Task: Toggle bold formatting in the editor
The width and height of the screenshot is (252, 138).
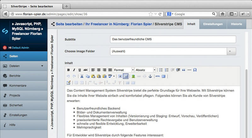Action: coord(68,70)
